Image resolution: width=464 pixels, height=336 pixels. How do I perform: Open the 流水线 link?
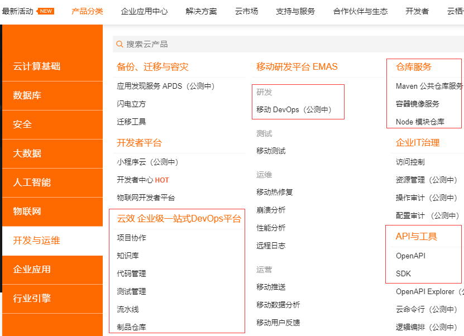[x=127, y=309]
